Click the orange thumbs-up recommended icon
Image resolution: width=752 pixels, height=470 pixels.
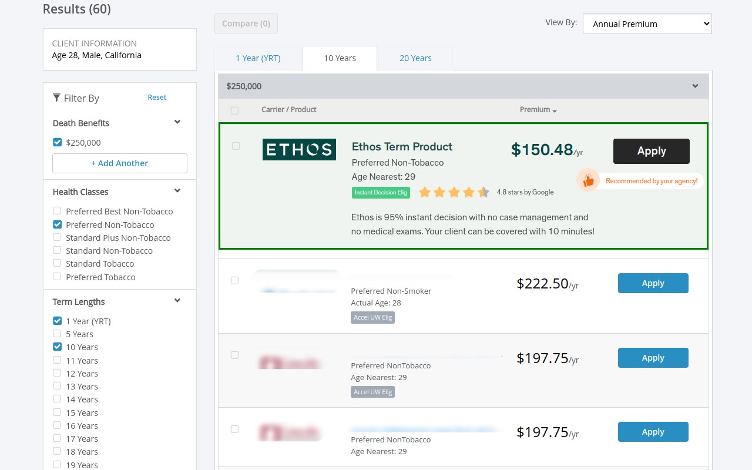[x=588, y=181]
